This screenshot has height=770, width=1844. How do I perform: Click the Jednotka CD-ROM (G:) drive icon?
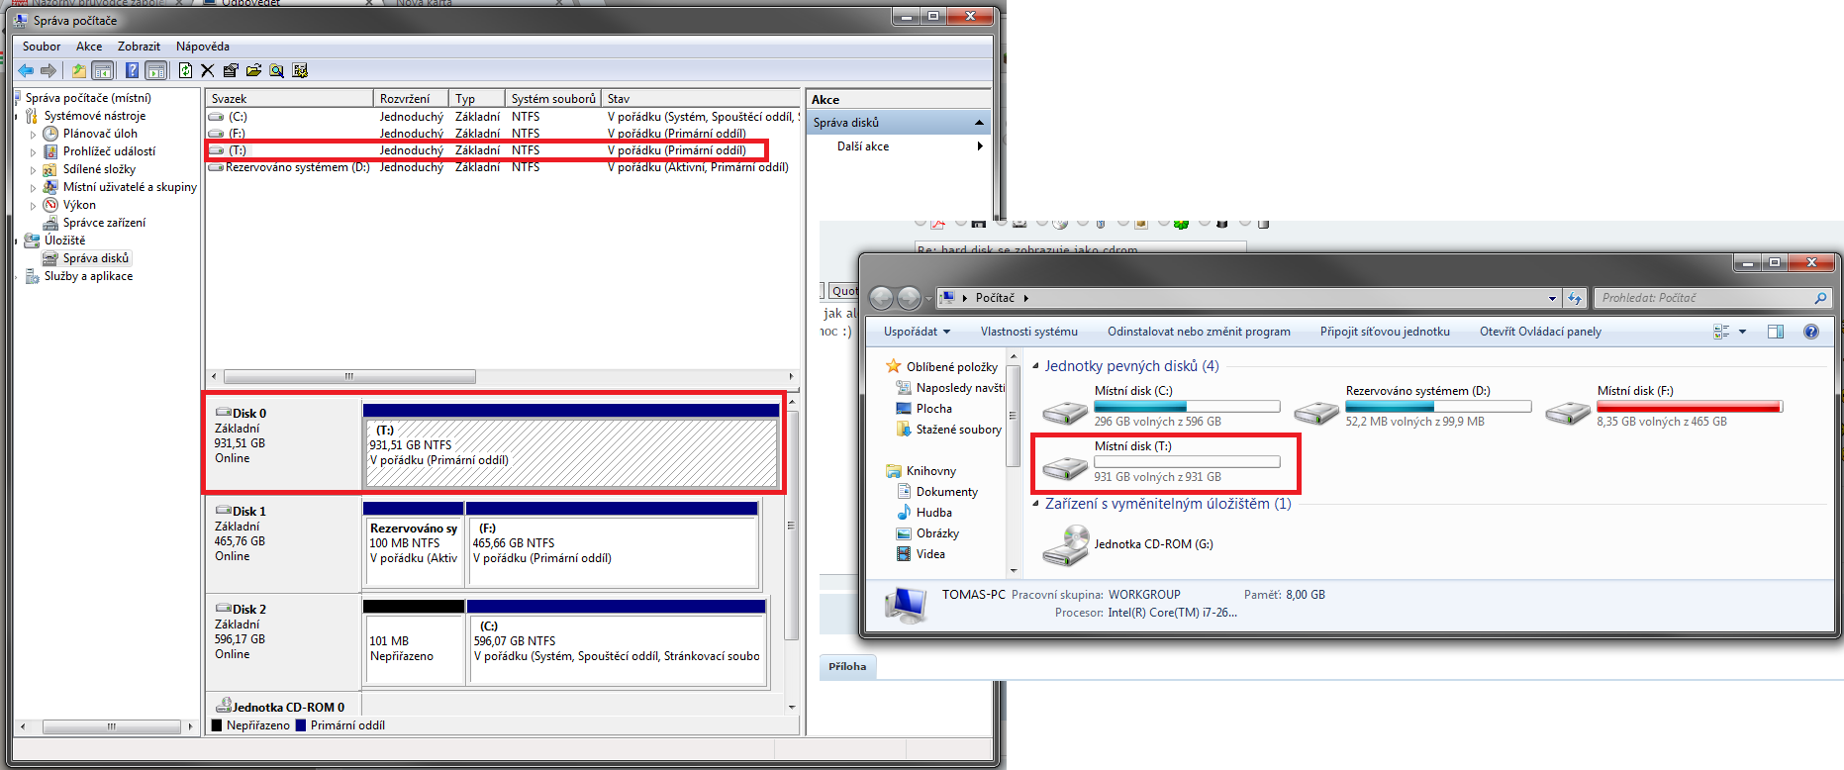coord(1066,545)
